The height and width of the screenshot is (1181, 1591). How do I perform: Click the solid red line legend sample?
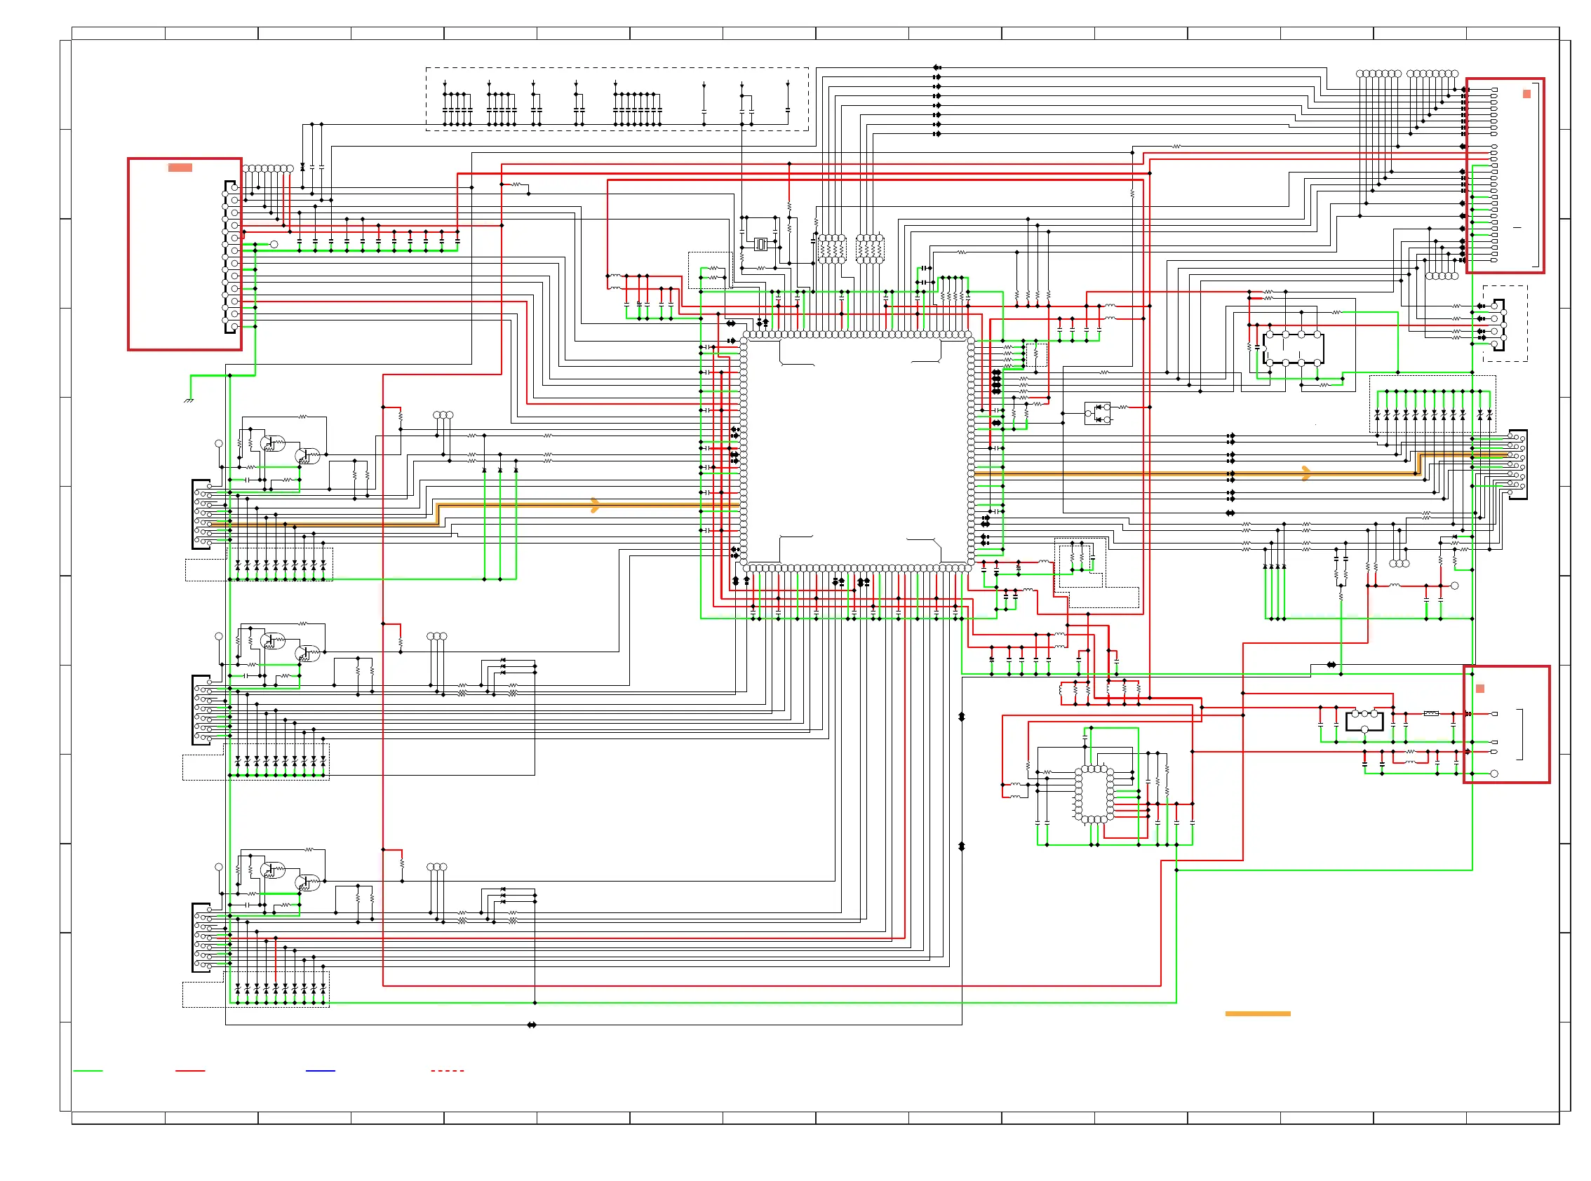click(x=190, y=1070)
